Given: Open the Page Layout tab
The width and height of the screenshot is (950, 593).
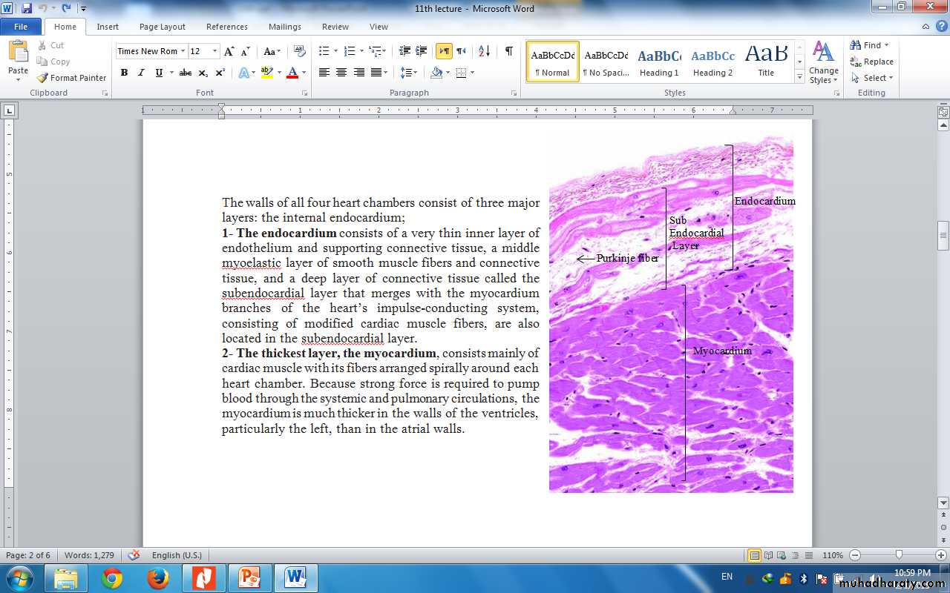Looking at the screenshot, I should [162, 27].
